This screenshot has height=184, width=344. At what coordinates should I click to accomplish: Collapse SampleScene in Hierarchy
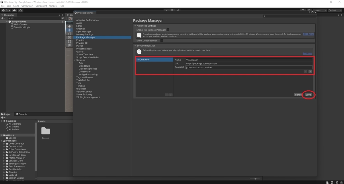pyautogui.click(x=7, y=22)
